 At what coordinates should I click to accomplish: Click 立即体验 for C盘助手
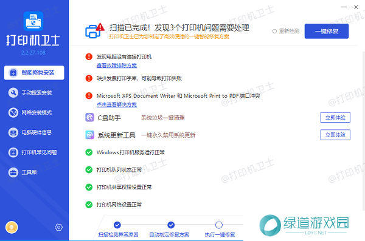(335, 117)
